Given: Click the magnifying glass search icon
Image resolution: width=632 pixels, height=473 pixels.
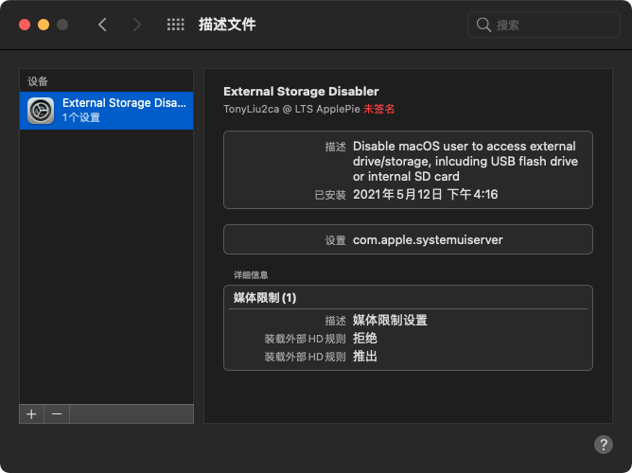Looking at the screenshot, I should click(483, 25).
